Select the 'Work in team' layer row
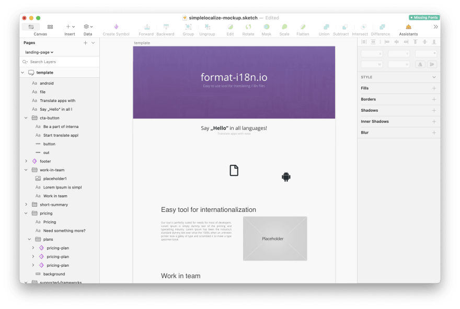Screen dimensions: 460x309 [x=60, y=196]
